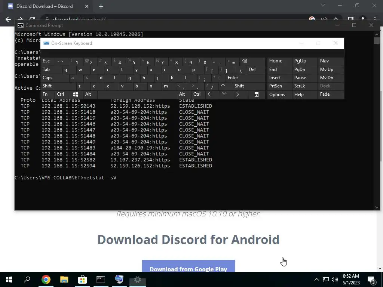Switch to Command Prompt taskbar icon

(101, 280)
